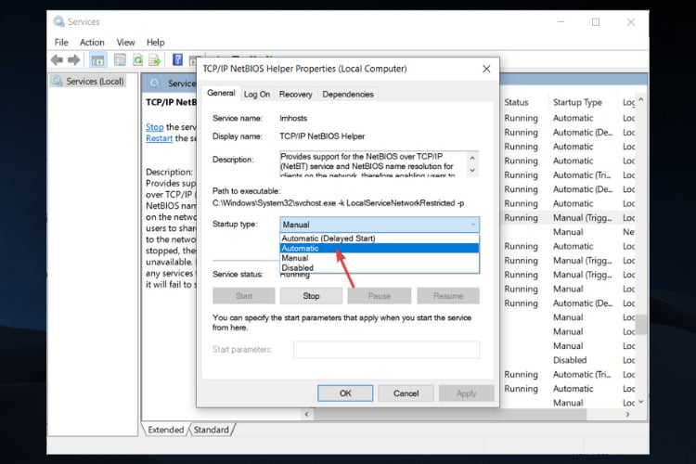Image resolution: width=696 pixels, height=464 pixels.
Task: Click the Disabled cell in Startup Type column
Action: point(570,360)
